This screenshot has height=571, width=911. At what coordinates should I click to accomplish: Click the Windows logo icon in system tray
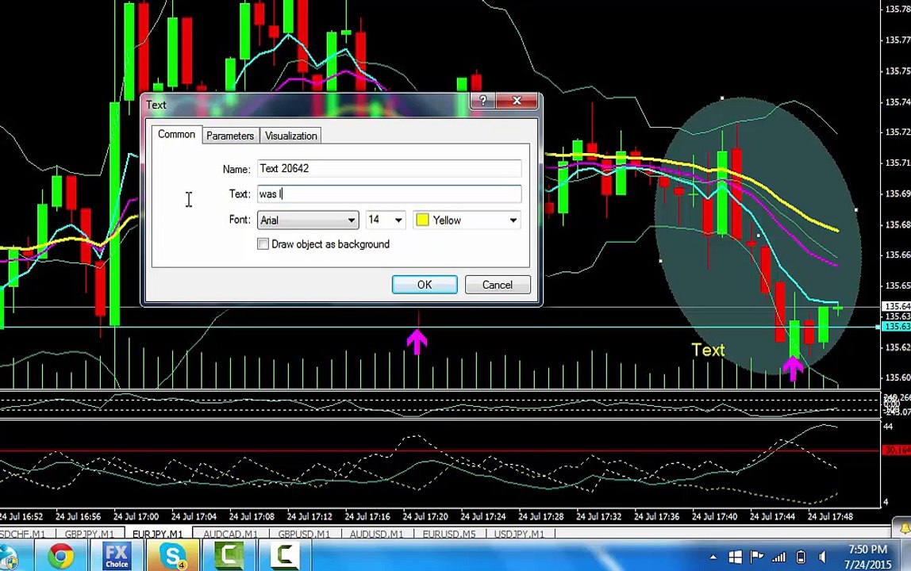[x=735, y=557]
